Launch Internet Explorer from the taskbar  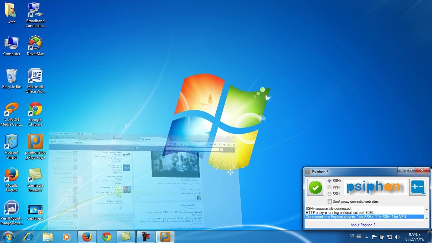coord(28,237)
